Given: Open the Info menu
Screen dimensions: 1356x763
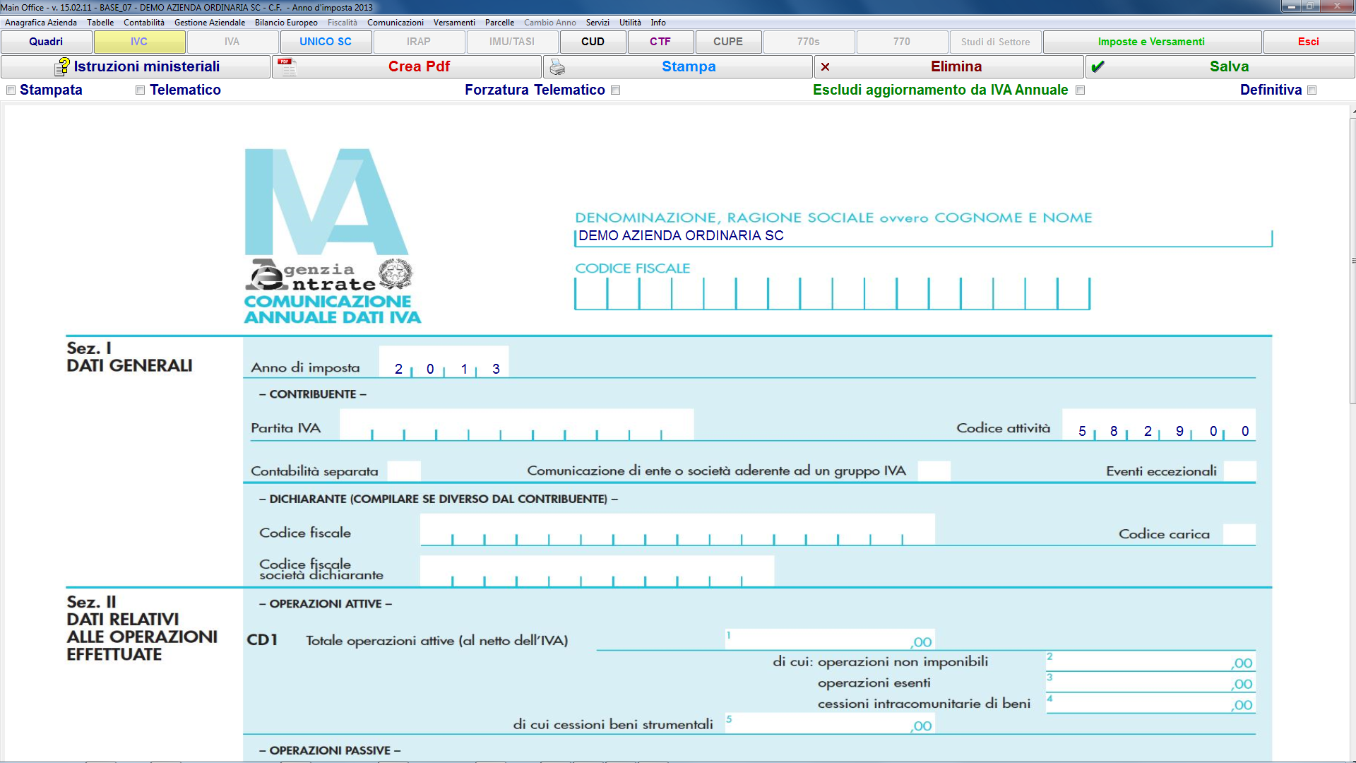Looking at the screenshot, I should (x=658, y=23).
